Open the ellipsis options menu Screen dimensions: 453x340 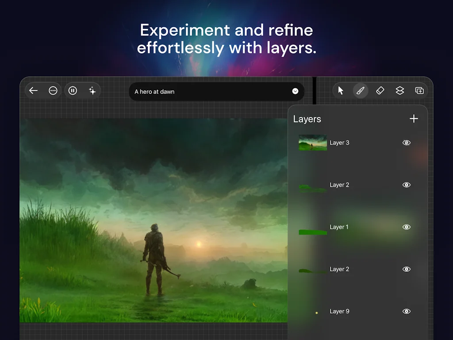[x=53, y=90]
